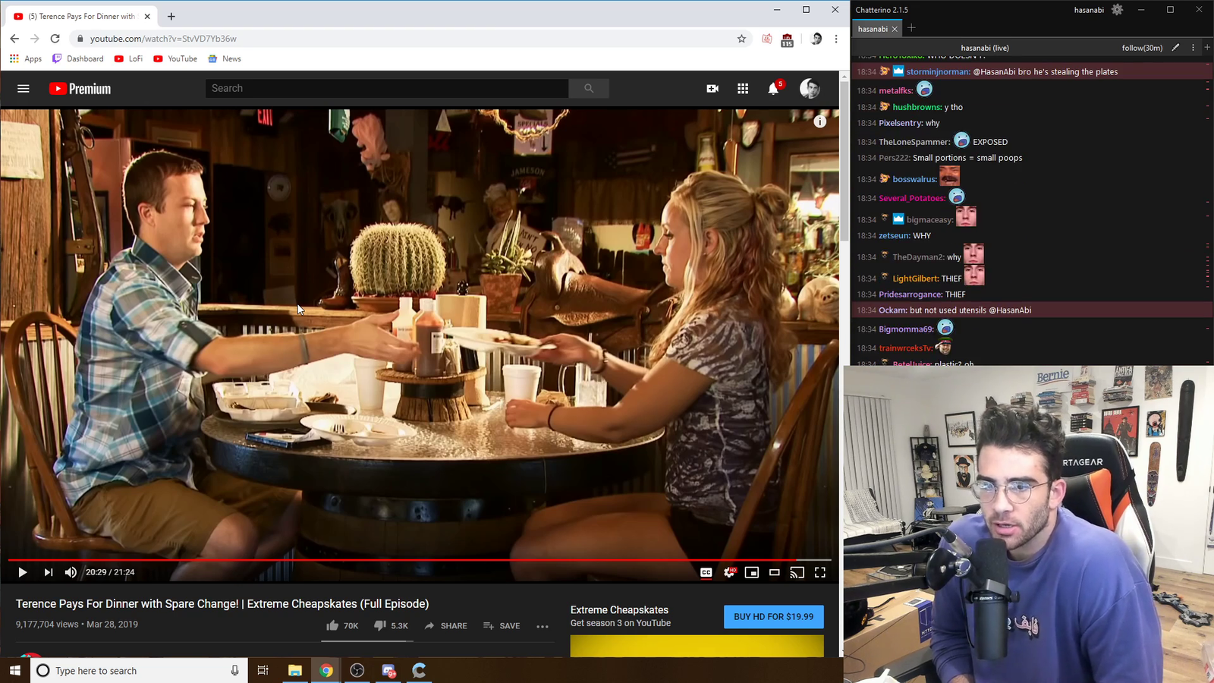
Task: Open the Windows Start menu
Action: [x=14, y=670]
